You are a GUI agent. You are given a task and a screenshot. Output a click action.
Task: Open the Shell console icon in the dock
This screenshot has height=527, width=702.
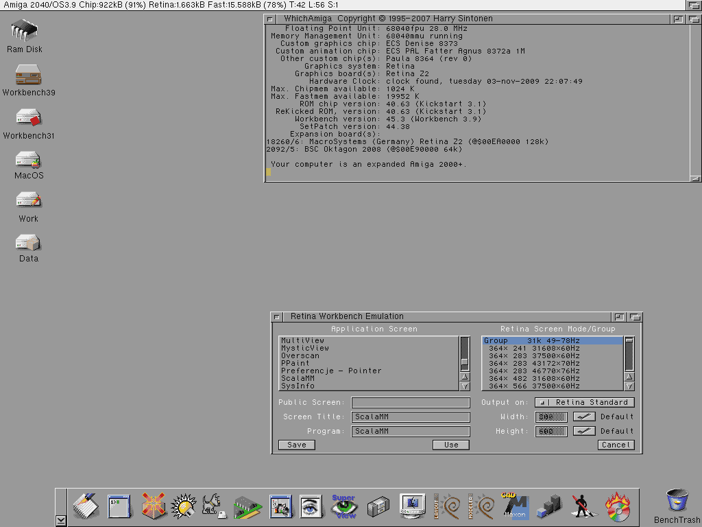tap(119, 506)
